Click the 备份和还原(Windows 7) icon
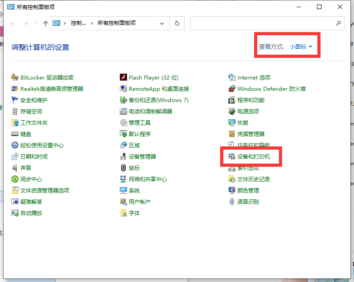The height and width of the screenshot is (282, 354). [x=123, y=100]
